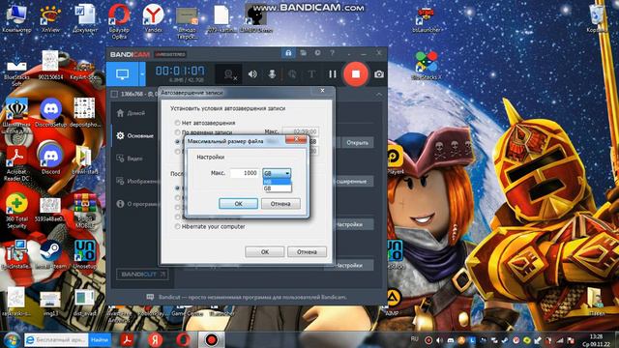Click the Найти search button in taskbar

[x=99, y=339]
